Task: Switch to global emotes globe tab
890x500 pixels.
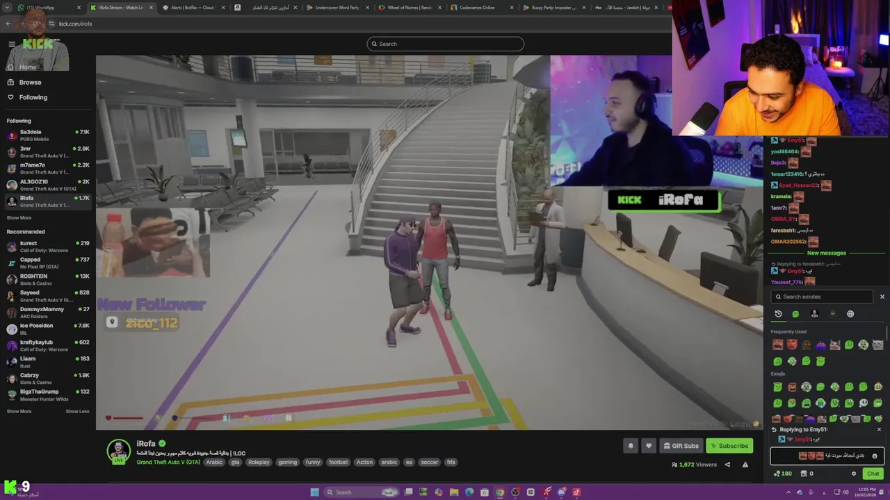Action: point(850,314)
